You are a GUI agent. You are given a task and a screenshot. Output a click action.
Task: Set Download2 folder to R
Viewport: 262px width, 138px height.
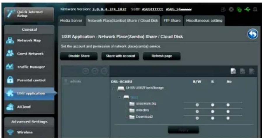(212, 118)
